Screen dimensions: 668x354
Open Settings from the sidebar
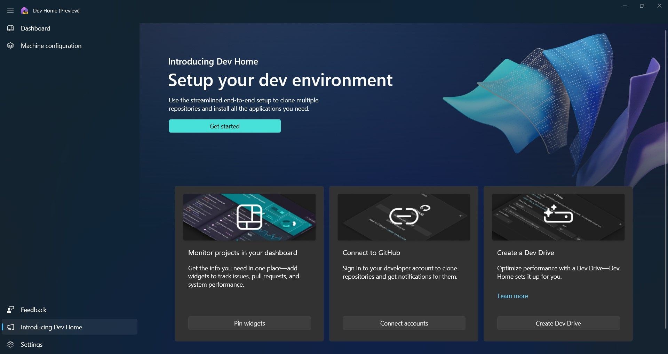coord(70,344)
